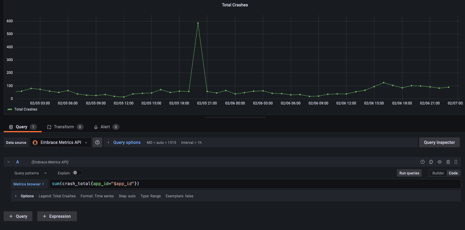Open help for query A
The image size is (465, 230).
coord(422,162)
